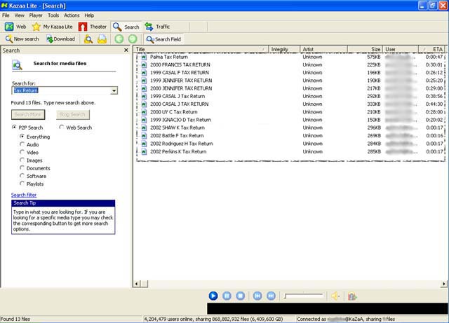Choose the Documents search option
This screenshot has height=323, width=449.
click(x=22, y=168)
